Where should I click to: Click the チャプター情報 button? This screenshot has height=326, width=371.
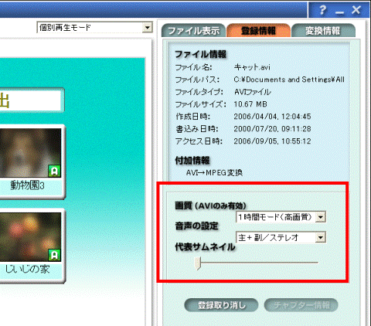301,305
